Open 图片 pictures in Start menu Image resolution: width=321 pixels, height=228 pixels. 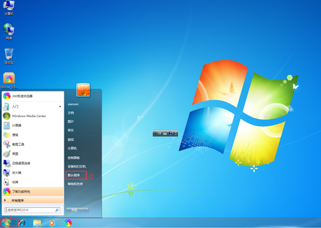click(x=71, y=122)
